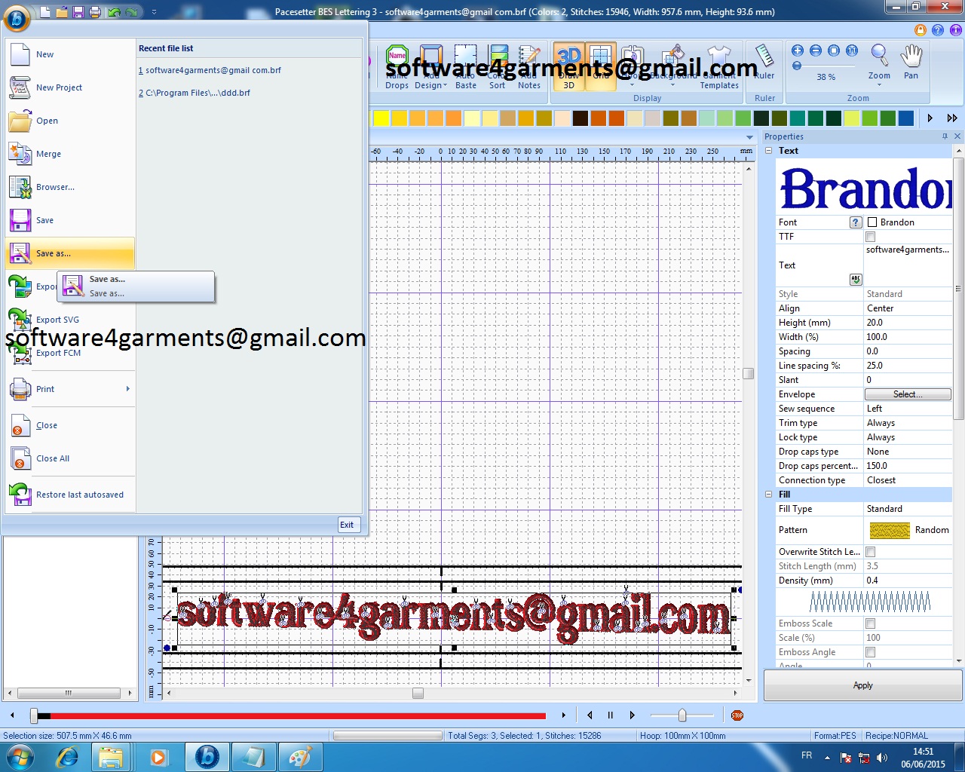965x772 pixels.
Task: Click the Envelope Select button
Action: tap(908, 394)
